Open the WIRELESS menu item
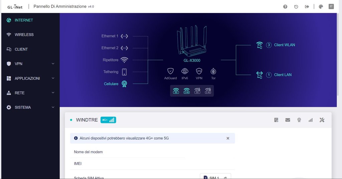 pyautogui.click(x=30, y=35)
